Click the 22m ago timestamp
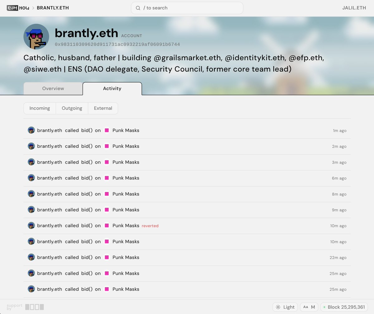The height and width of the screenshot is (314, 374). coord(338,258)
